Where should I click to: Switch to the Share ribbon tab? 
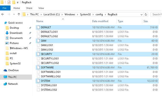[x=29, y=8]
